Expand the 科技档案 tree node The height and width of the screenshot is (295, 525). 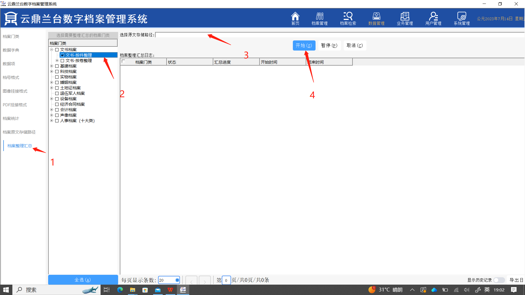tap(51, 72)
